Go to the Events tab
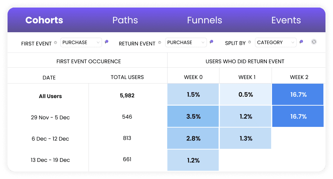333x179 pixels. (286, 20)
